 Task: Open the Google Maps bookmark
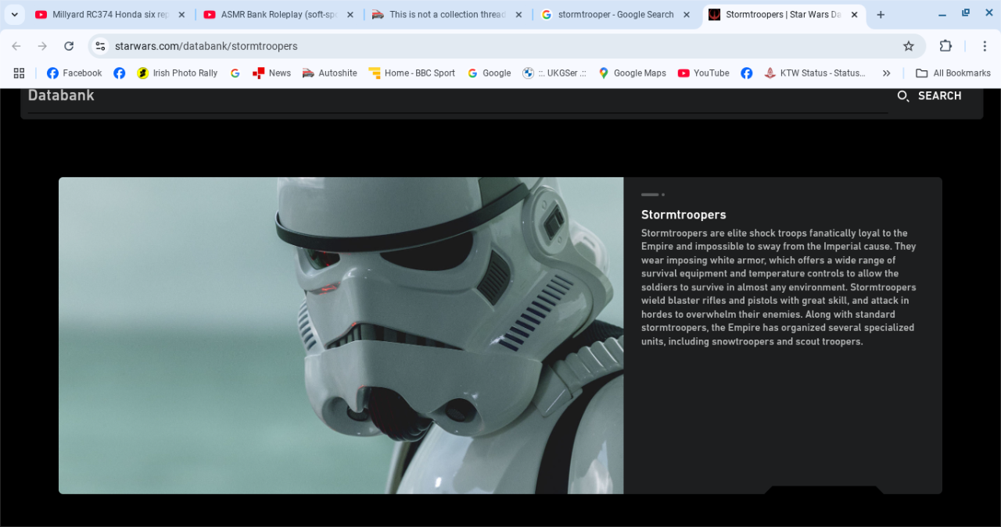click(632, 73)
